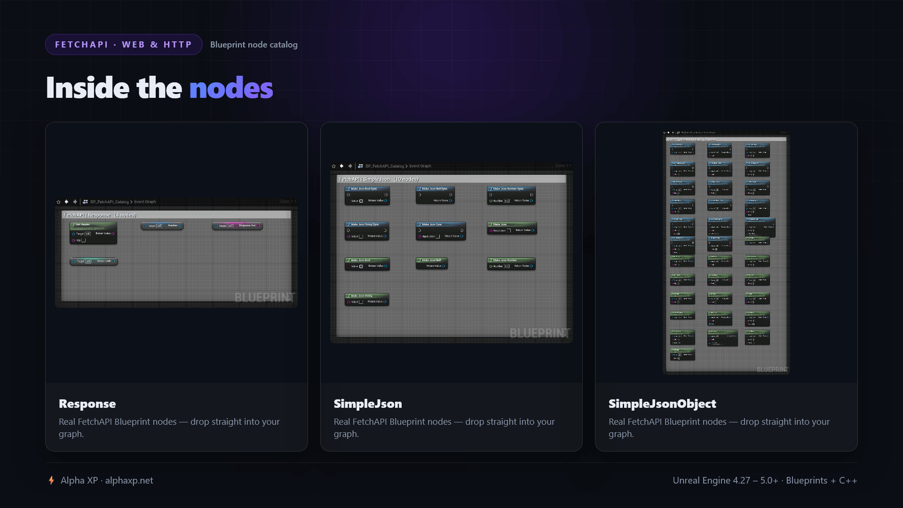The image size is (903, 508).
Task: Click the Target input pin on Get Header node
Action: pos(73,234)
